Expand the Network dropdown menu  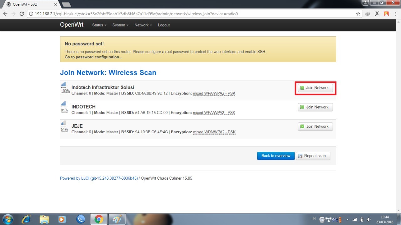[143, 25]
